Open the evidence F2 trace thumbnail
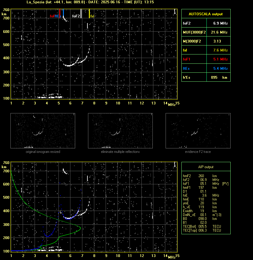Viewport: 253px width, 260px height. [198, 131]
